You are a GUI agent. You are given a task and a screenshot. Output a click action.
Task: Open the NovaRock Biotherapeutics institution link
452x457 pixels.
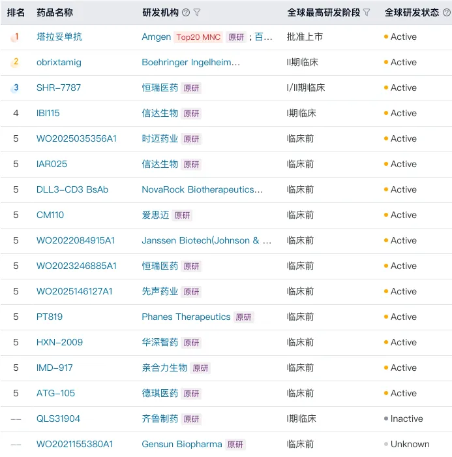(202, 190)
